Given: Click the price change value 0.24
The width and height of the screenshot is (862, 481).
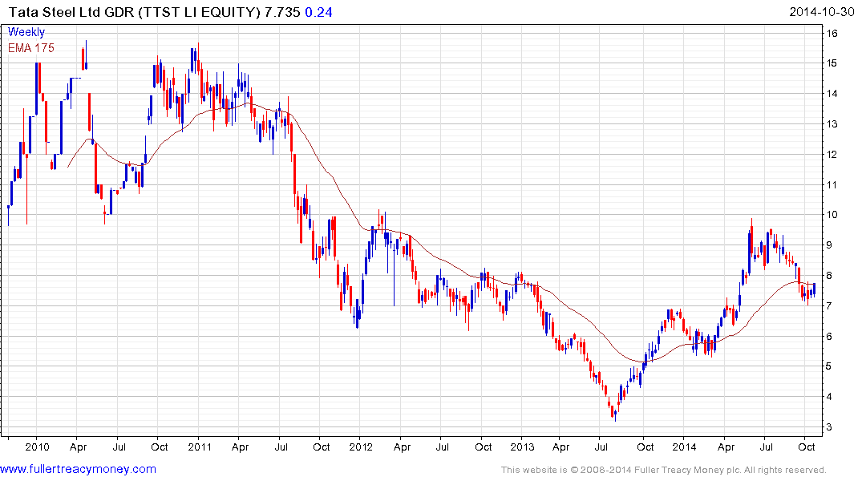Looking at the screenshot, I should 318,12.
